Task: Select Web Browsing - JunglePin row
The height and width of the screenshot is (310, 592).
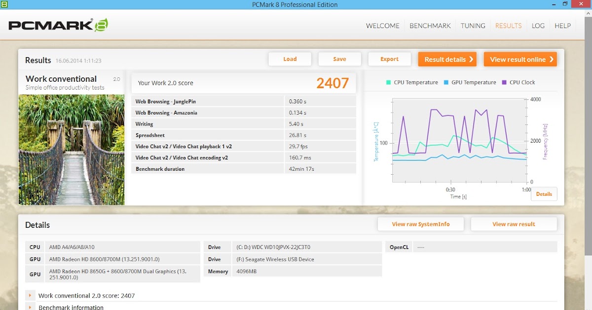Action: coord(244,101)
